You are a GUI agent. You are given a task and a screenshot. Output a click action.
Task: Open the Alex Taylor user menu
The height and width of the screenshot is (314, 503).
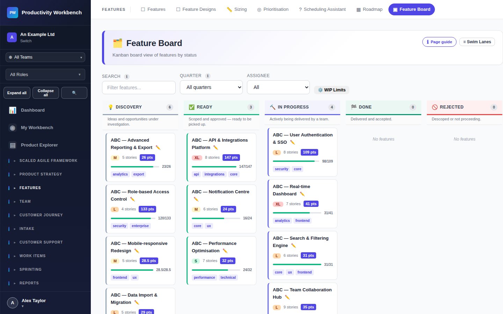45,303
